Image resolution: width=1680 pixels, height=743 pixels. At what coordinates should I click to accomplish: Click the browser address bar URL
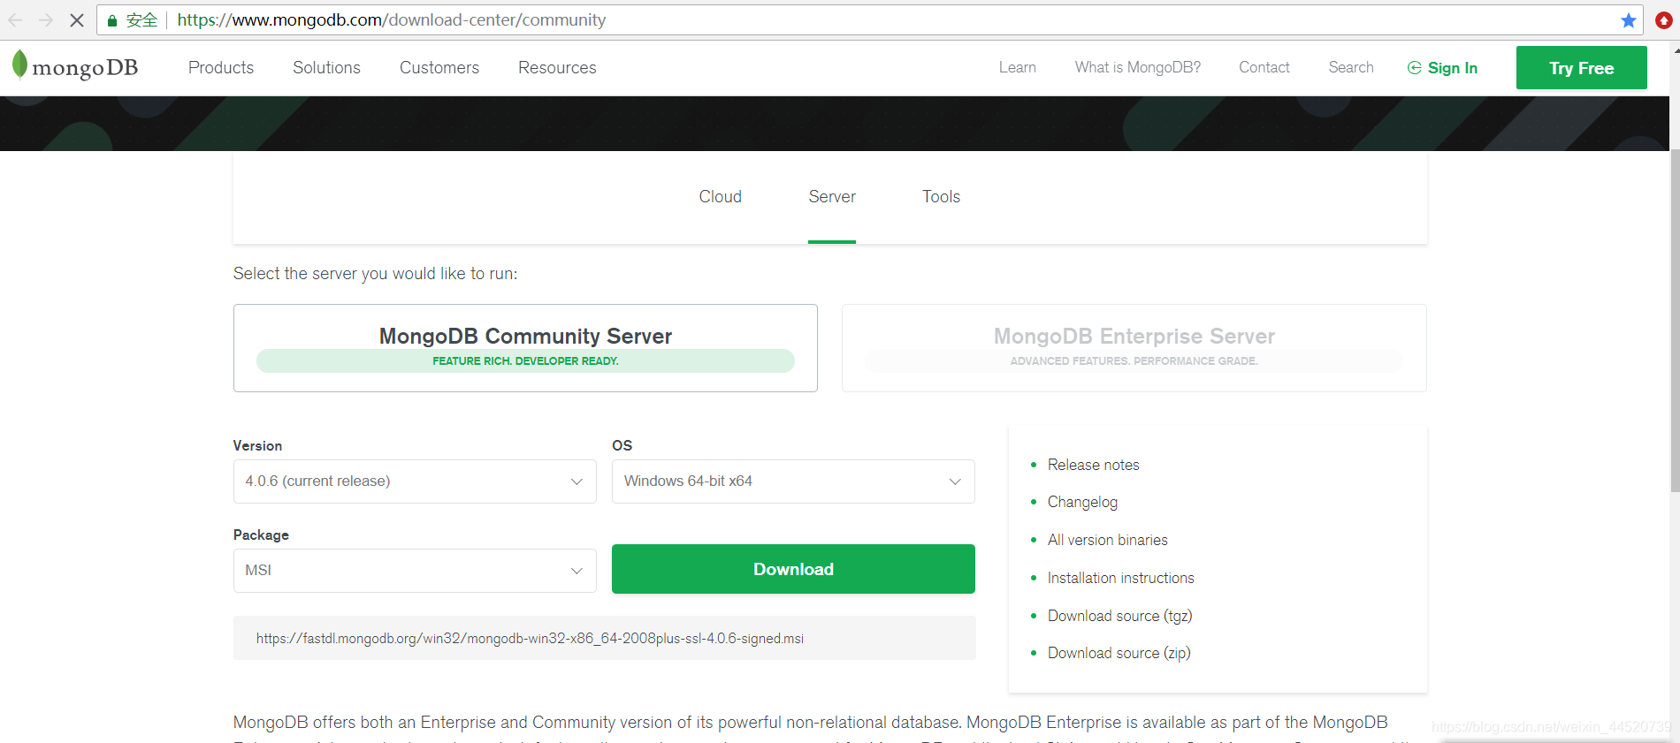coord(391,19)
